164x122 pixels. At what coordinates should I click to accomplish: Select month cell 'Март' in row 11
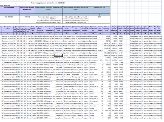[x=132, y=60]
